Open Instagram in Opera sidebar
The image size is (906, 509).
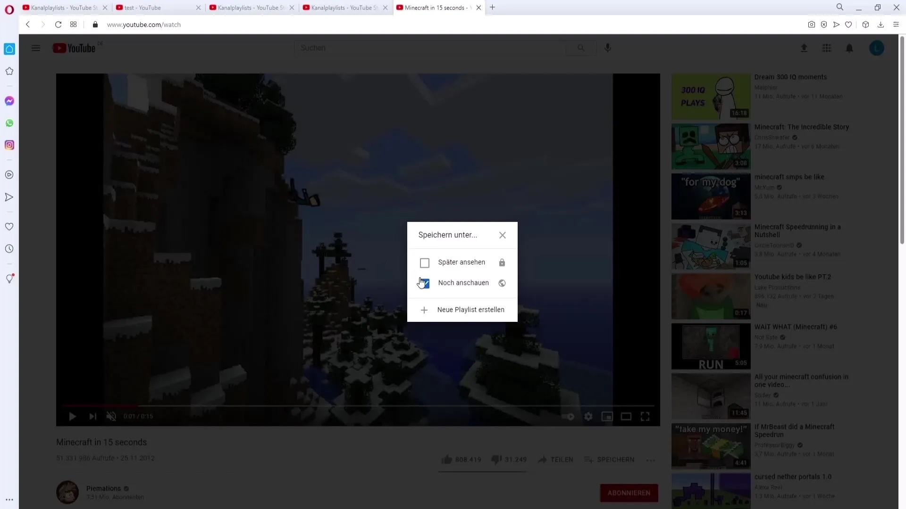tap(9, 145)
